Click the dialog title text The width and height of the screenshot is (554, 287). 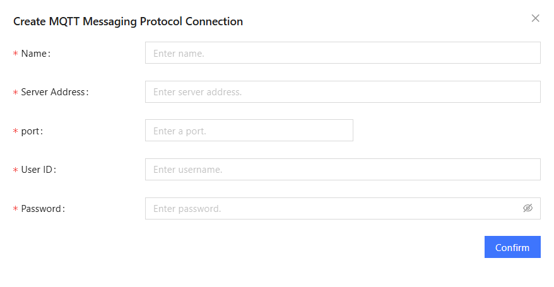(128, 21)
